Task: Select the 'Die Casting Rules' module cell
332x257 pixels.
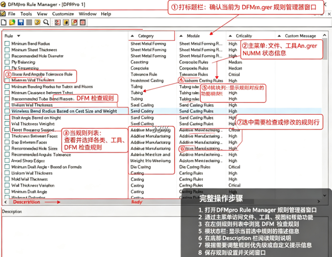Action: (195, 167)
